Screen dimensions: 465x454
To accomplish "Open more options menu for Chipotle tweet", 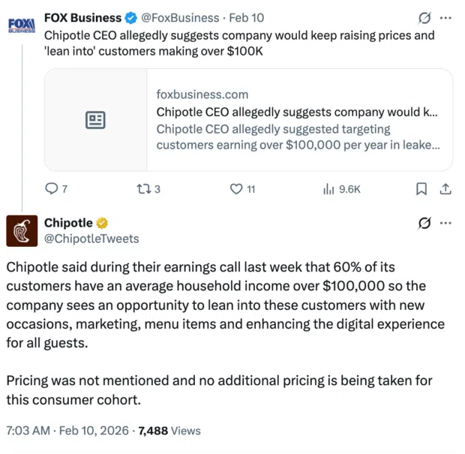I will pyautogui.click(x=445, y=223).
